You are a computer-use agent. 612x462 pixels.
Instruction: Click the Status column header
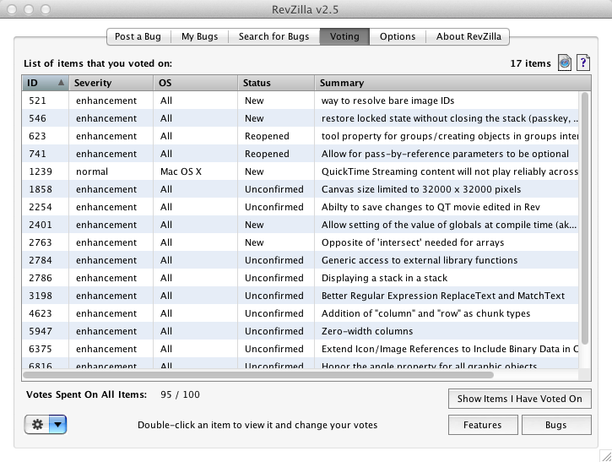[x=276, y=83]
